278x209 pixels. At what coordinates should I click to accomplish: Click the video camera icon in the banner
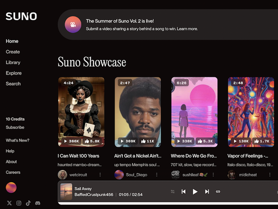pos(73,24)
